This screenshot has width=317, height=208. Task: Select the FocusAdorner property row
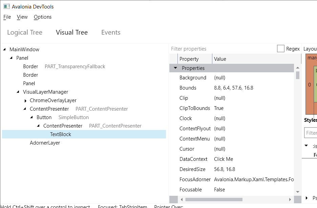coord(231,179)
